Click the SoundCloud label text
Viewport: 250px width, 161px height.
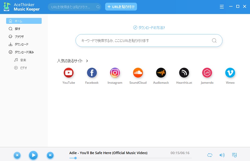coord(138,83)
